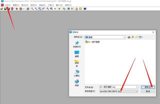Click the layers stack icon in toolbar

tap(64, 9)
